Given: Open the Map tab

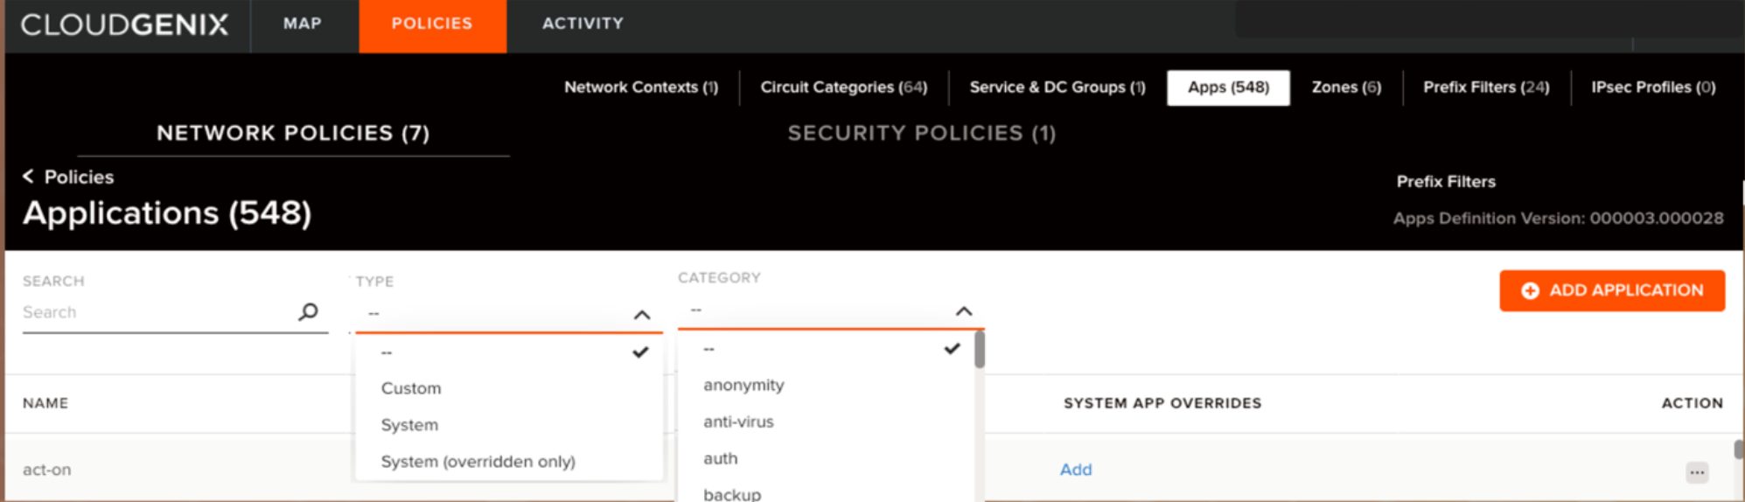Looking at the screenshot, I should 303,24.
